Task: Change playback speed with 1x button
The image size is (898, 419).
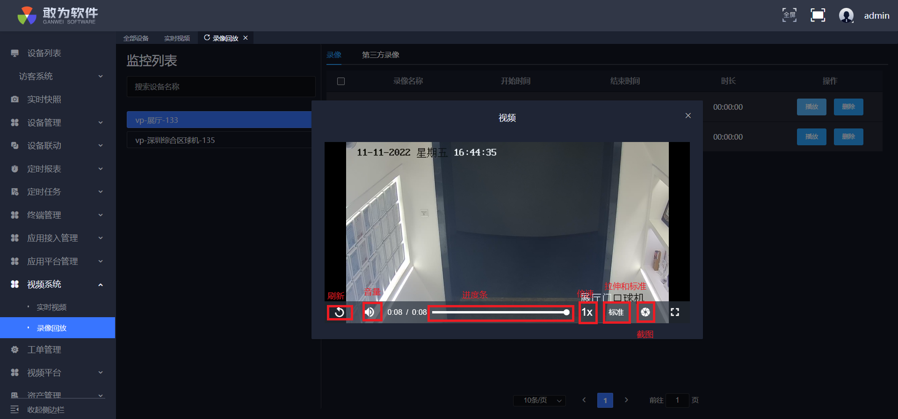Action: click(587, 312)
